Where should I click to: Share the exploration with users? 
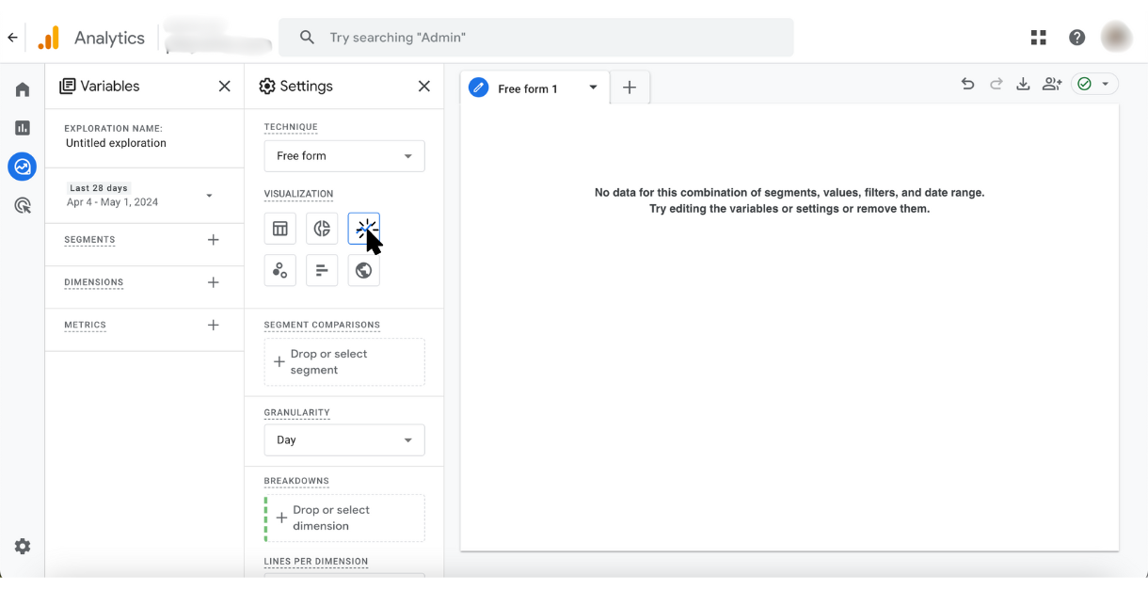1052,85
